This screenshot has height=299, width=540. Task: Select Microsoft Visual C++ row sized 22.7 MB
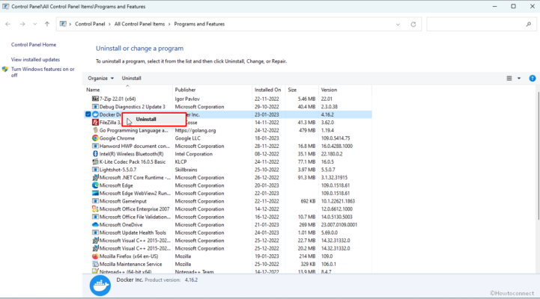coord(228,241)
